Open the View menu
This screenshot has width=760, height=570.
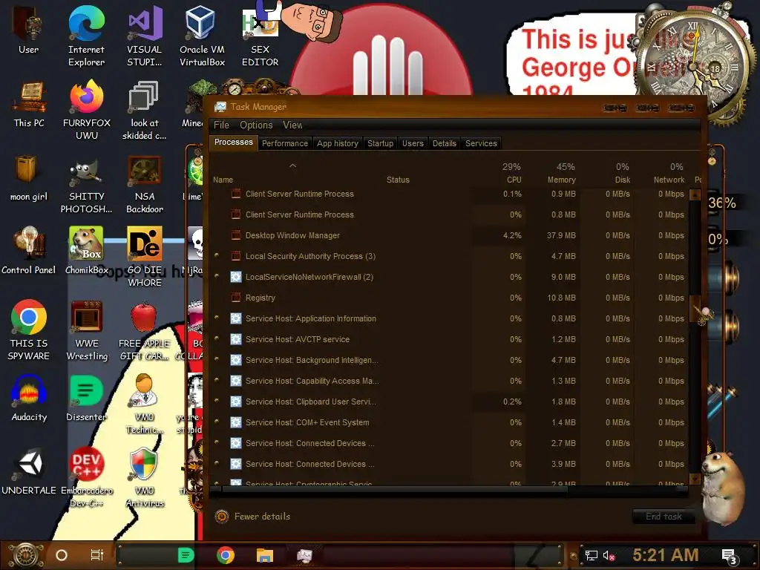tap(292, 125)
